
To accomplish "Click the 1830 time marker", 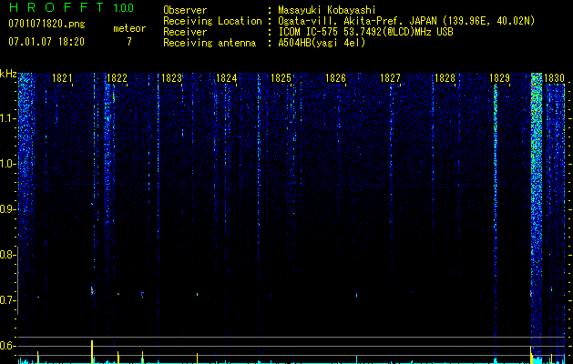I will (x=554, y=78).
